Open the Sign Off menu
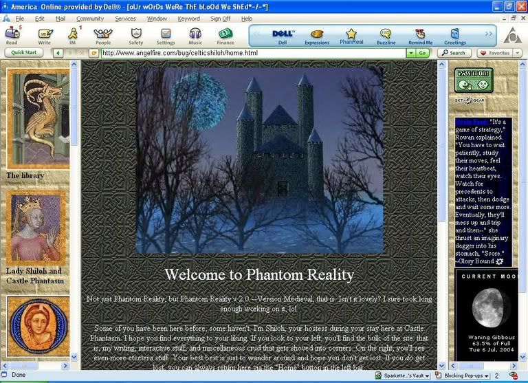The image size is (528, 383). pos(220,19)
